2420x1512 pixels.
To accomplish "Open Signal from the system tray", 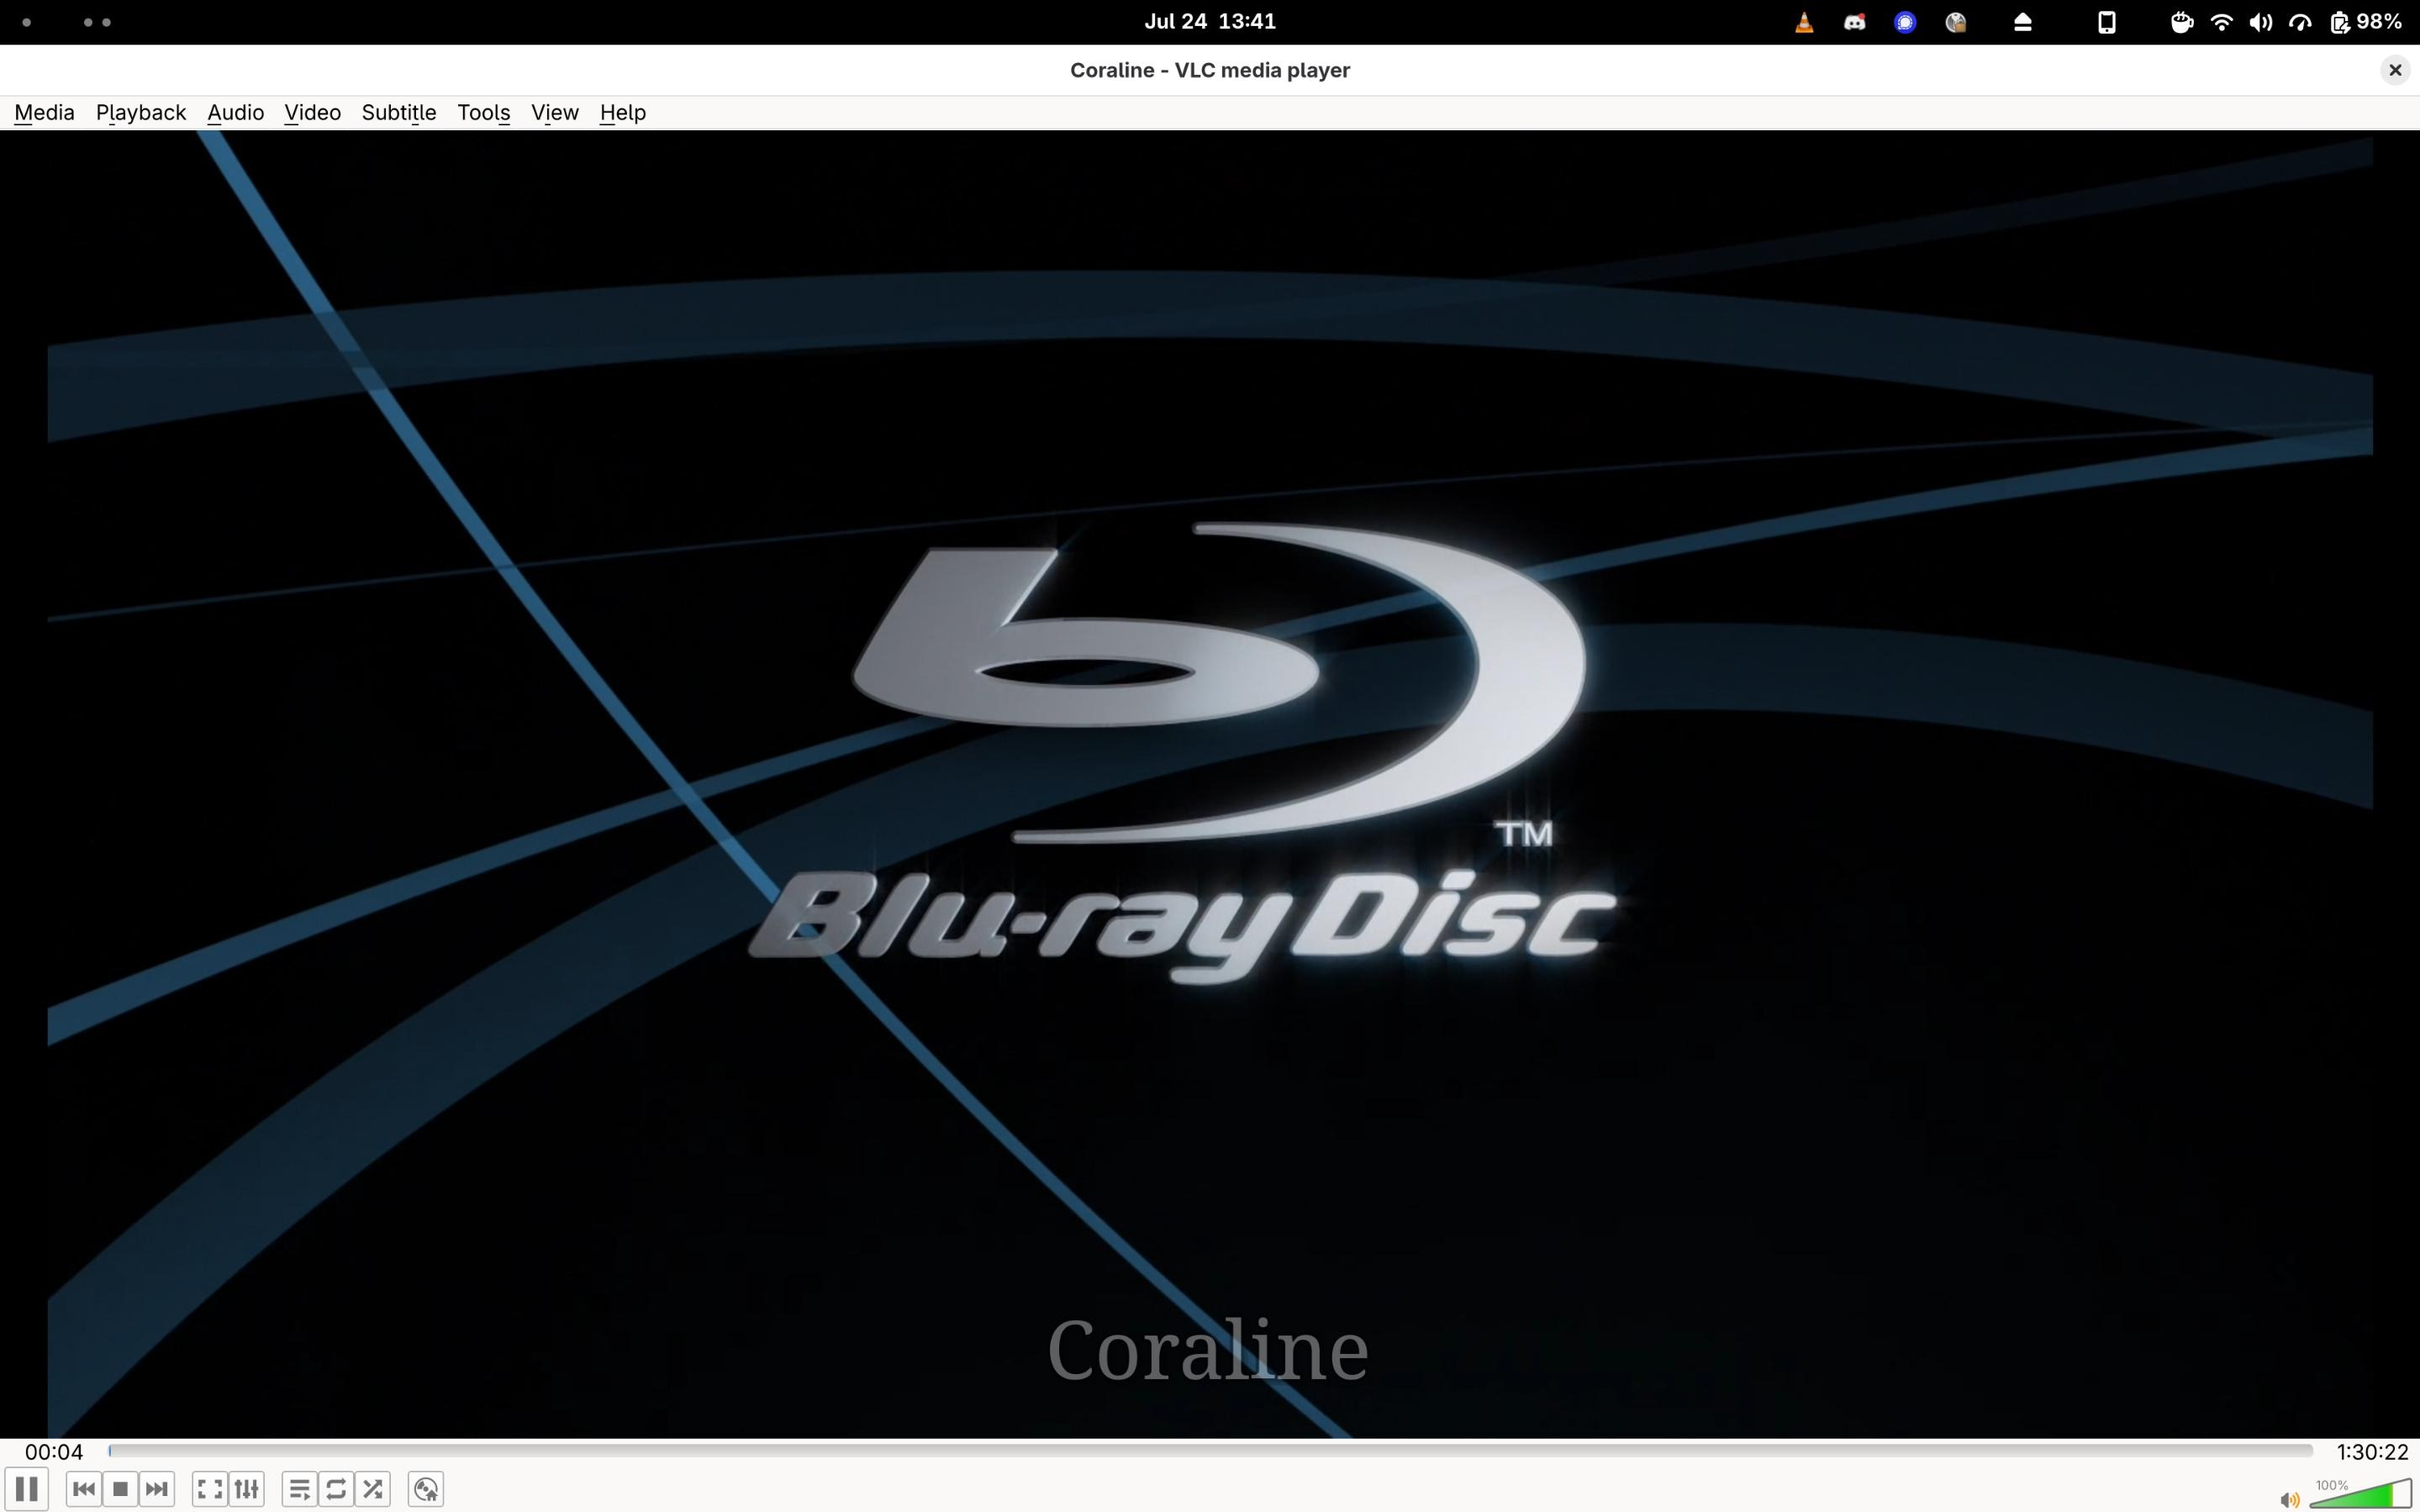I will click(x=1905, y=22).
